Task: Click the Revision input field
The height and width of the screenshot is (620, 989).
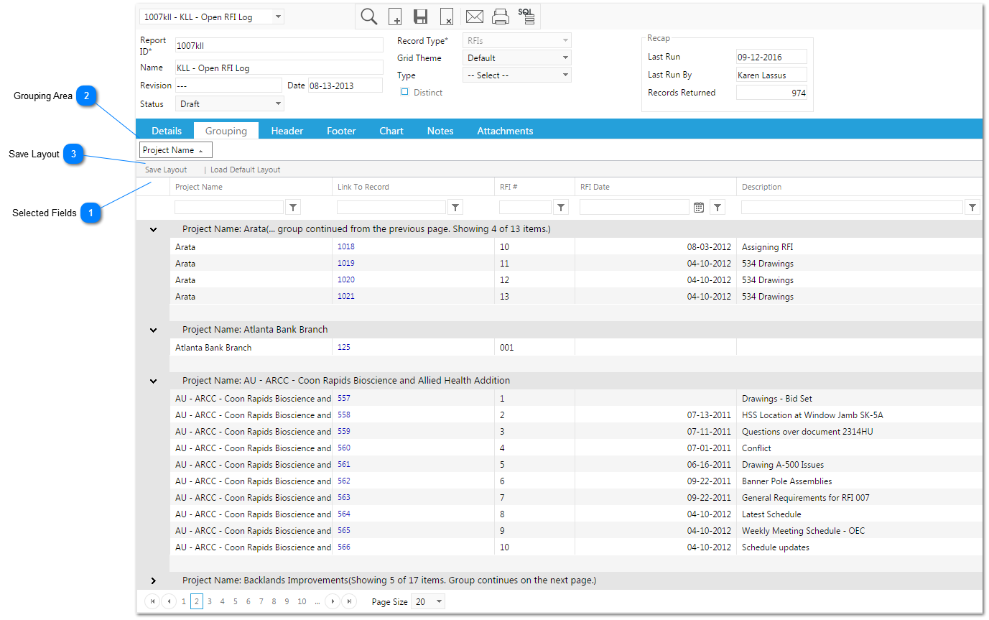Action: (228, 85)
